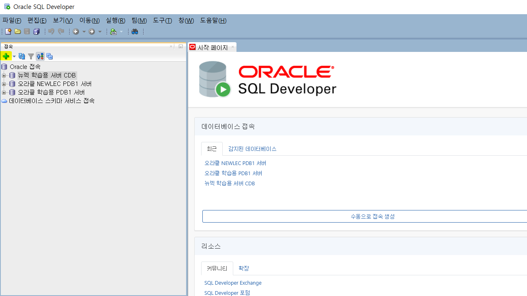
Task: Click the cloud icon beside 데이터베이스 스키마 서비스 접속
Action: pyautogui.click(x=4, y=101)
